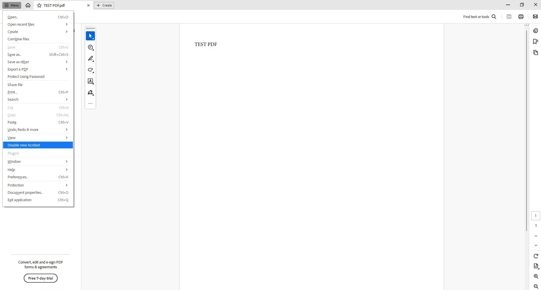This screenshot has height=290, width=541.
Task: Click the search magnifier icon
Action: (494, 17)
